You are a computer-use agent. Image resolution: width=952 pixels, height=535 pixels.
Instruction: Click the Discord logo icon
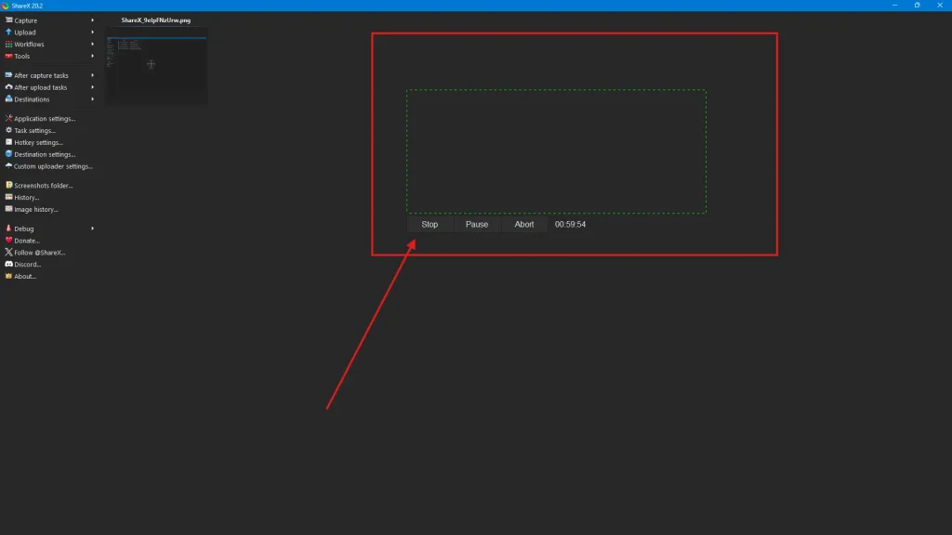pyautogui.click(x=8, y=264)
